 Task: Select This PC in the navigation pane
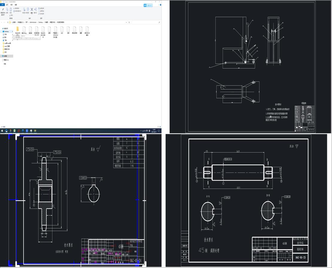click(5, 56)
